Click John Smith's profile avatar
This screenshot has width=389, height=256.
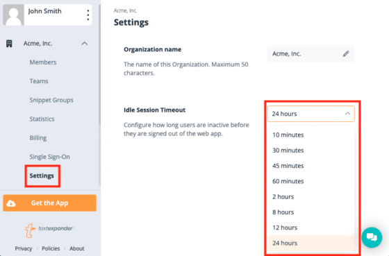pyautogui.click(x=14, y=15)
